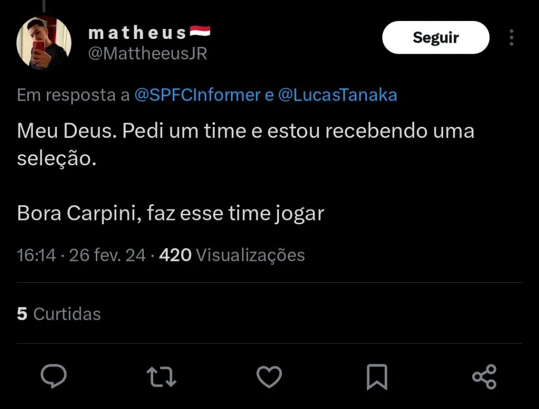Click the 420 Visualizações view count

point(232,255)
